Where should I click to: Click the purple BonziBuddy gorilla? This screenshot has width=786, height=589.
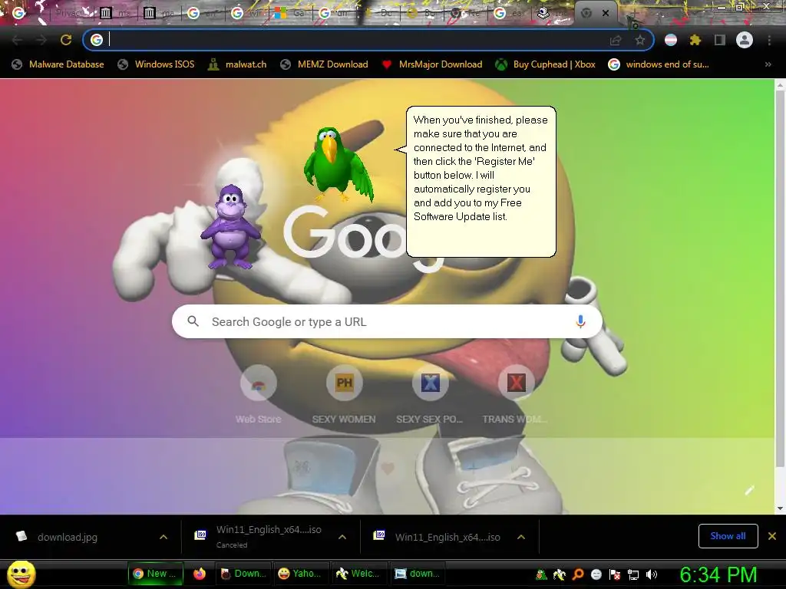[230, 227]
